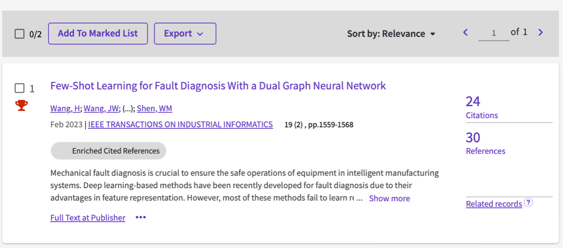Toggle the select-all 0/2 checkbox
This screenshot has width=563, height=248.
[x=20, y=34]
